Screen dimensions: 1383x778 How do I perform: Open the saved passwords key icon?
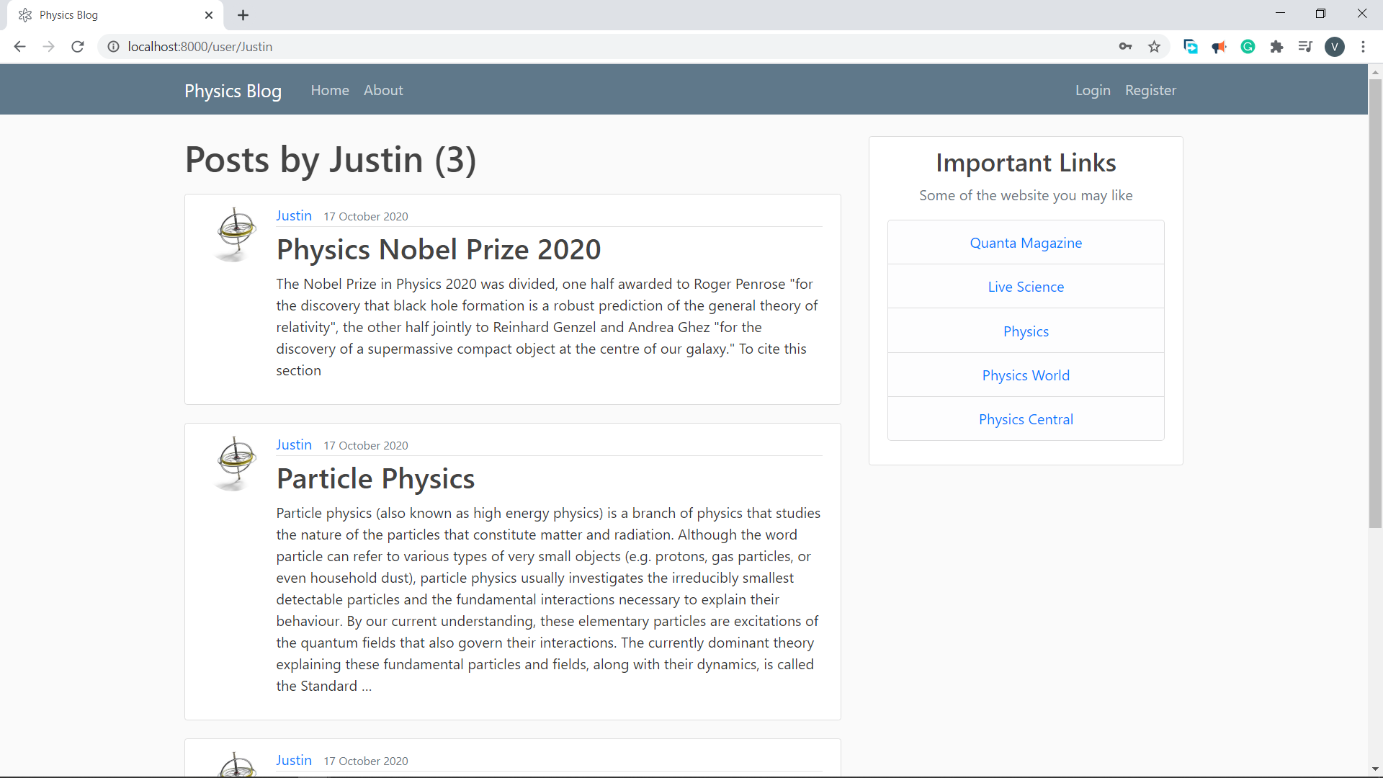click(1125, 47)
